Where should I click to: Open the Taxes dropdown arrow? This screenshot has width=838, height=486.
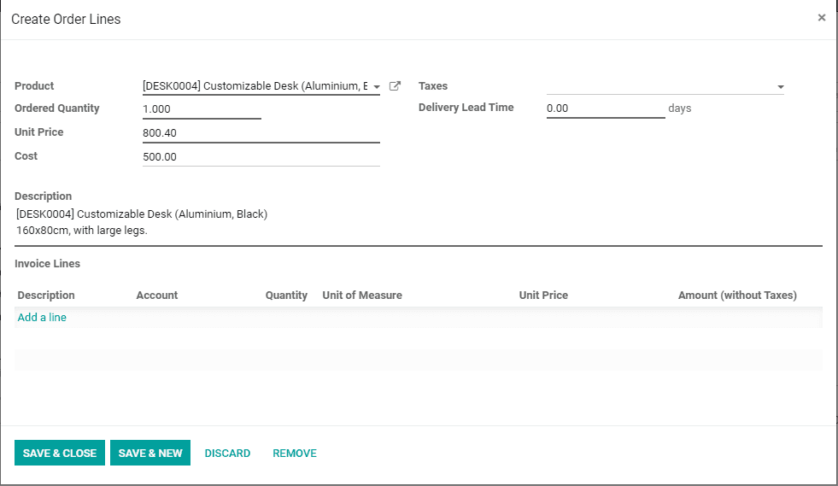[780, 86]
